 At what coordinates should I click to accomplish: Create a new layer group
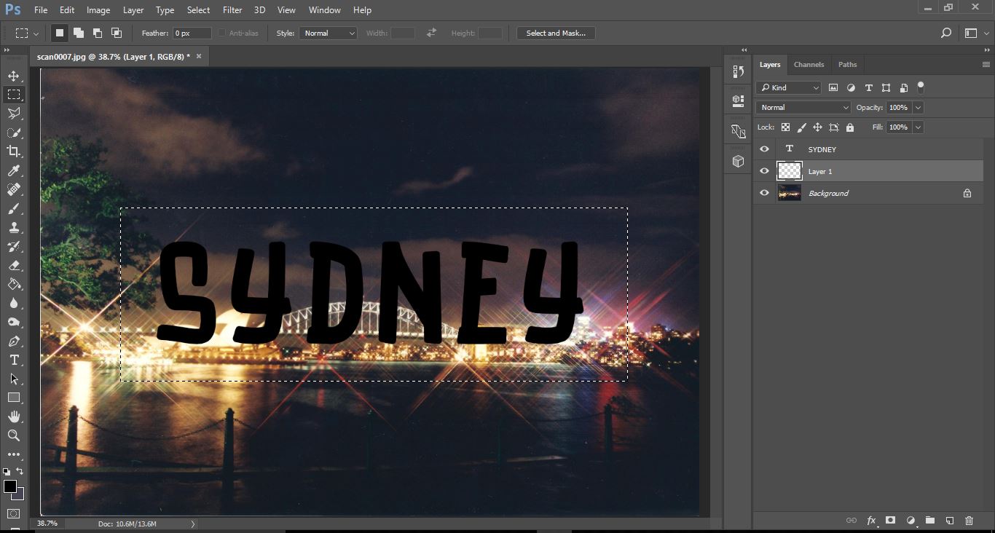pos(930,521)
